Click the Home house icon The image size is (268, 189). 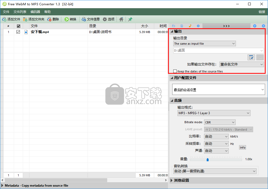[121, 19]
